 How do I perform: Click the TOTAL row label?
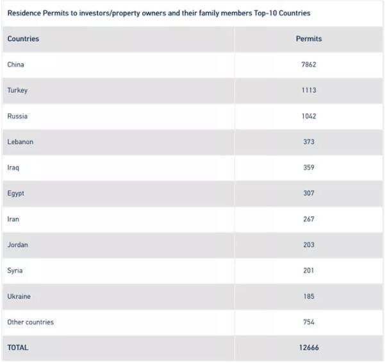pyautogui.click(x=18, y=348)
